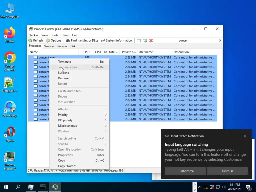Sort by Description column header
256x192 pixels.
pyautogui.click(x=194, y=52)
